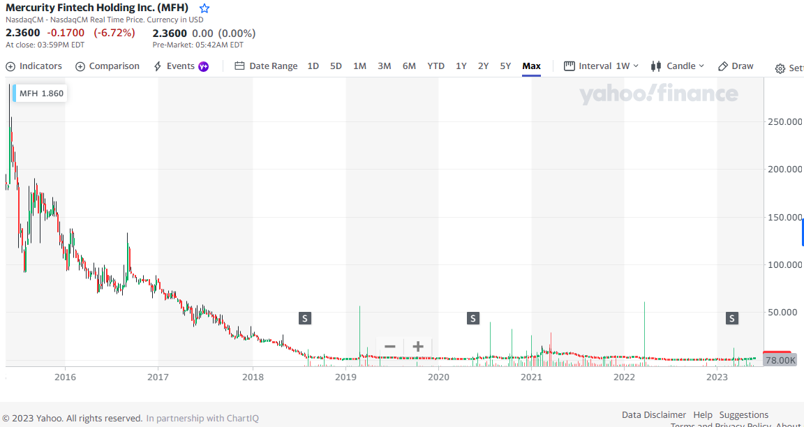Click the candlestick chart icon
The height and width of the screenshot is (427, 804).
click(x=655, y=66)
